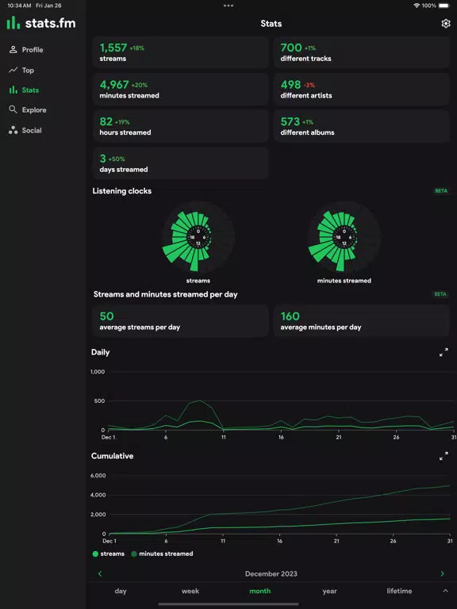The image size is (457, 609).
Task: Open the three-dot multitasking menu at top
Action: click(228, 6)
